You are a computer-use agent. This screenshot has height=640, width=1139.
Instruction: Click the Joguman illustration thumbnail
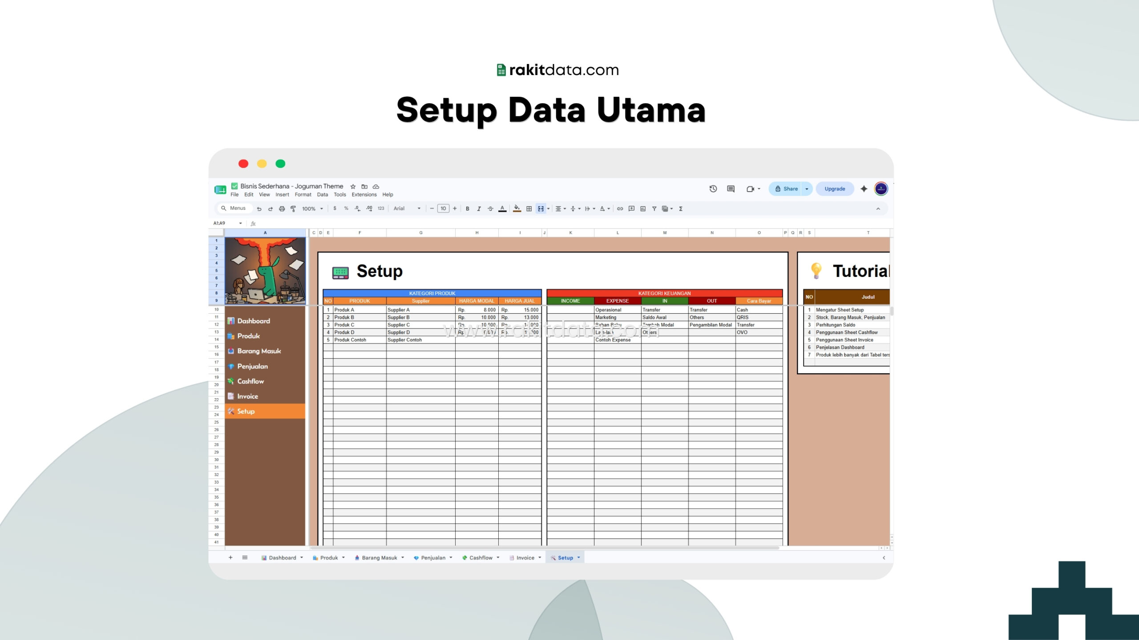[265, 271]
